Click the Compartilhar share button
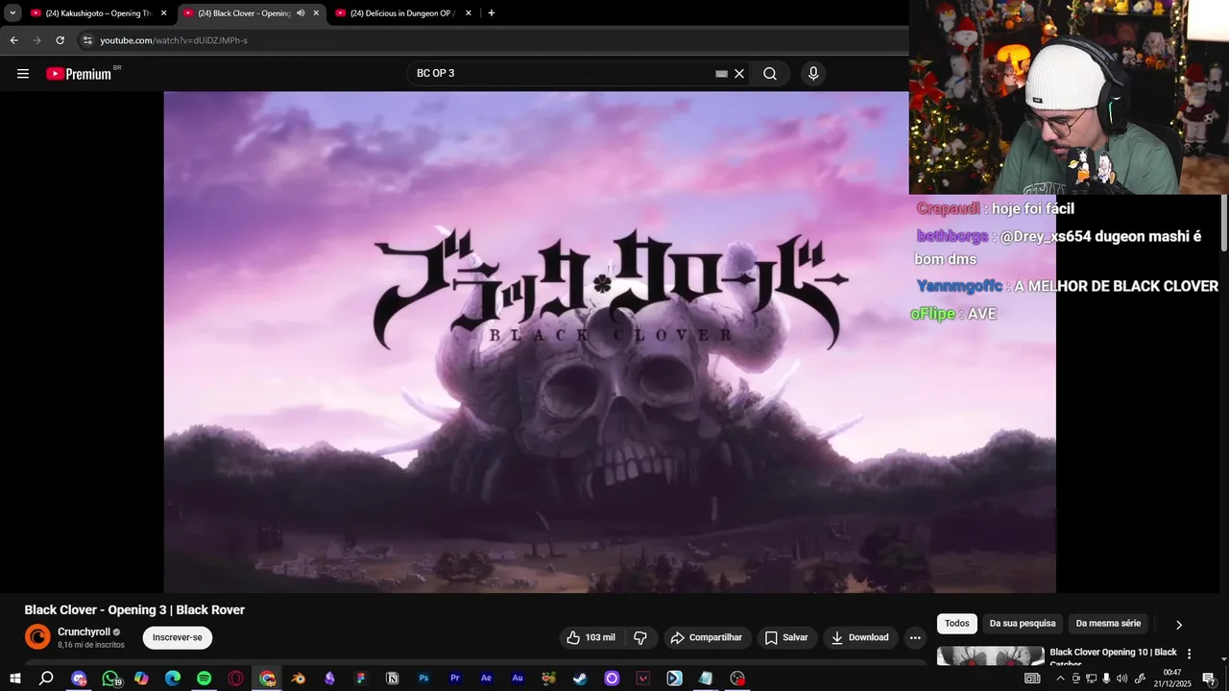This screenshot has height=691, width=1229. coord(706,637)
